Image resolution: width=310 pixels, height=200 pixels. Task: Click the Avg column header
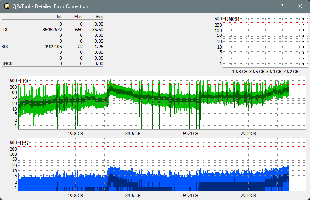[99, 17]
